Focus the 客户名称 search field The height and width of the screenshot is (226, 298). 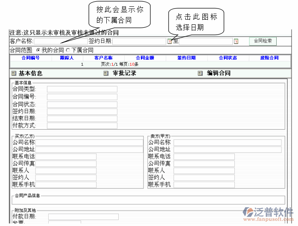(61, 41)
